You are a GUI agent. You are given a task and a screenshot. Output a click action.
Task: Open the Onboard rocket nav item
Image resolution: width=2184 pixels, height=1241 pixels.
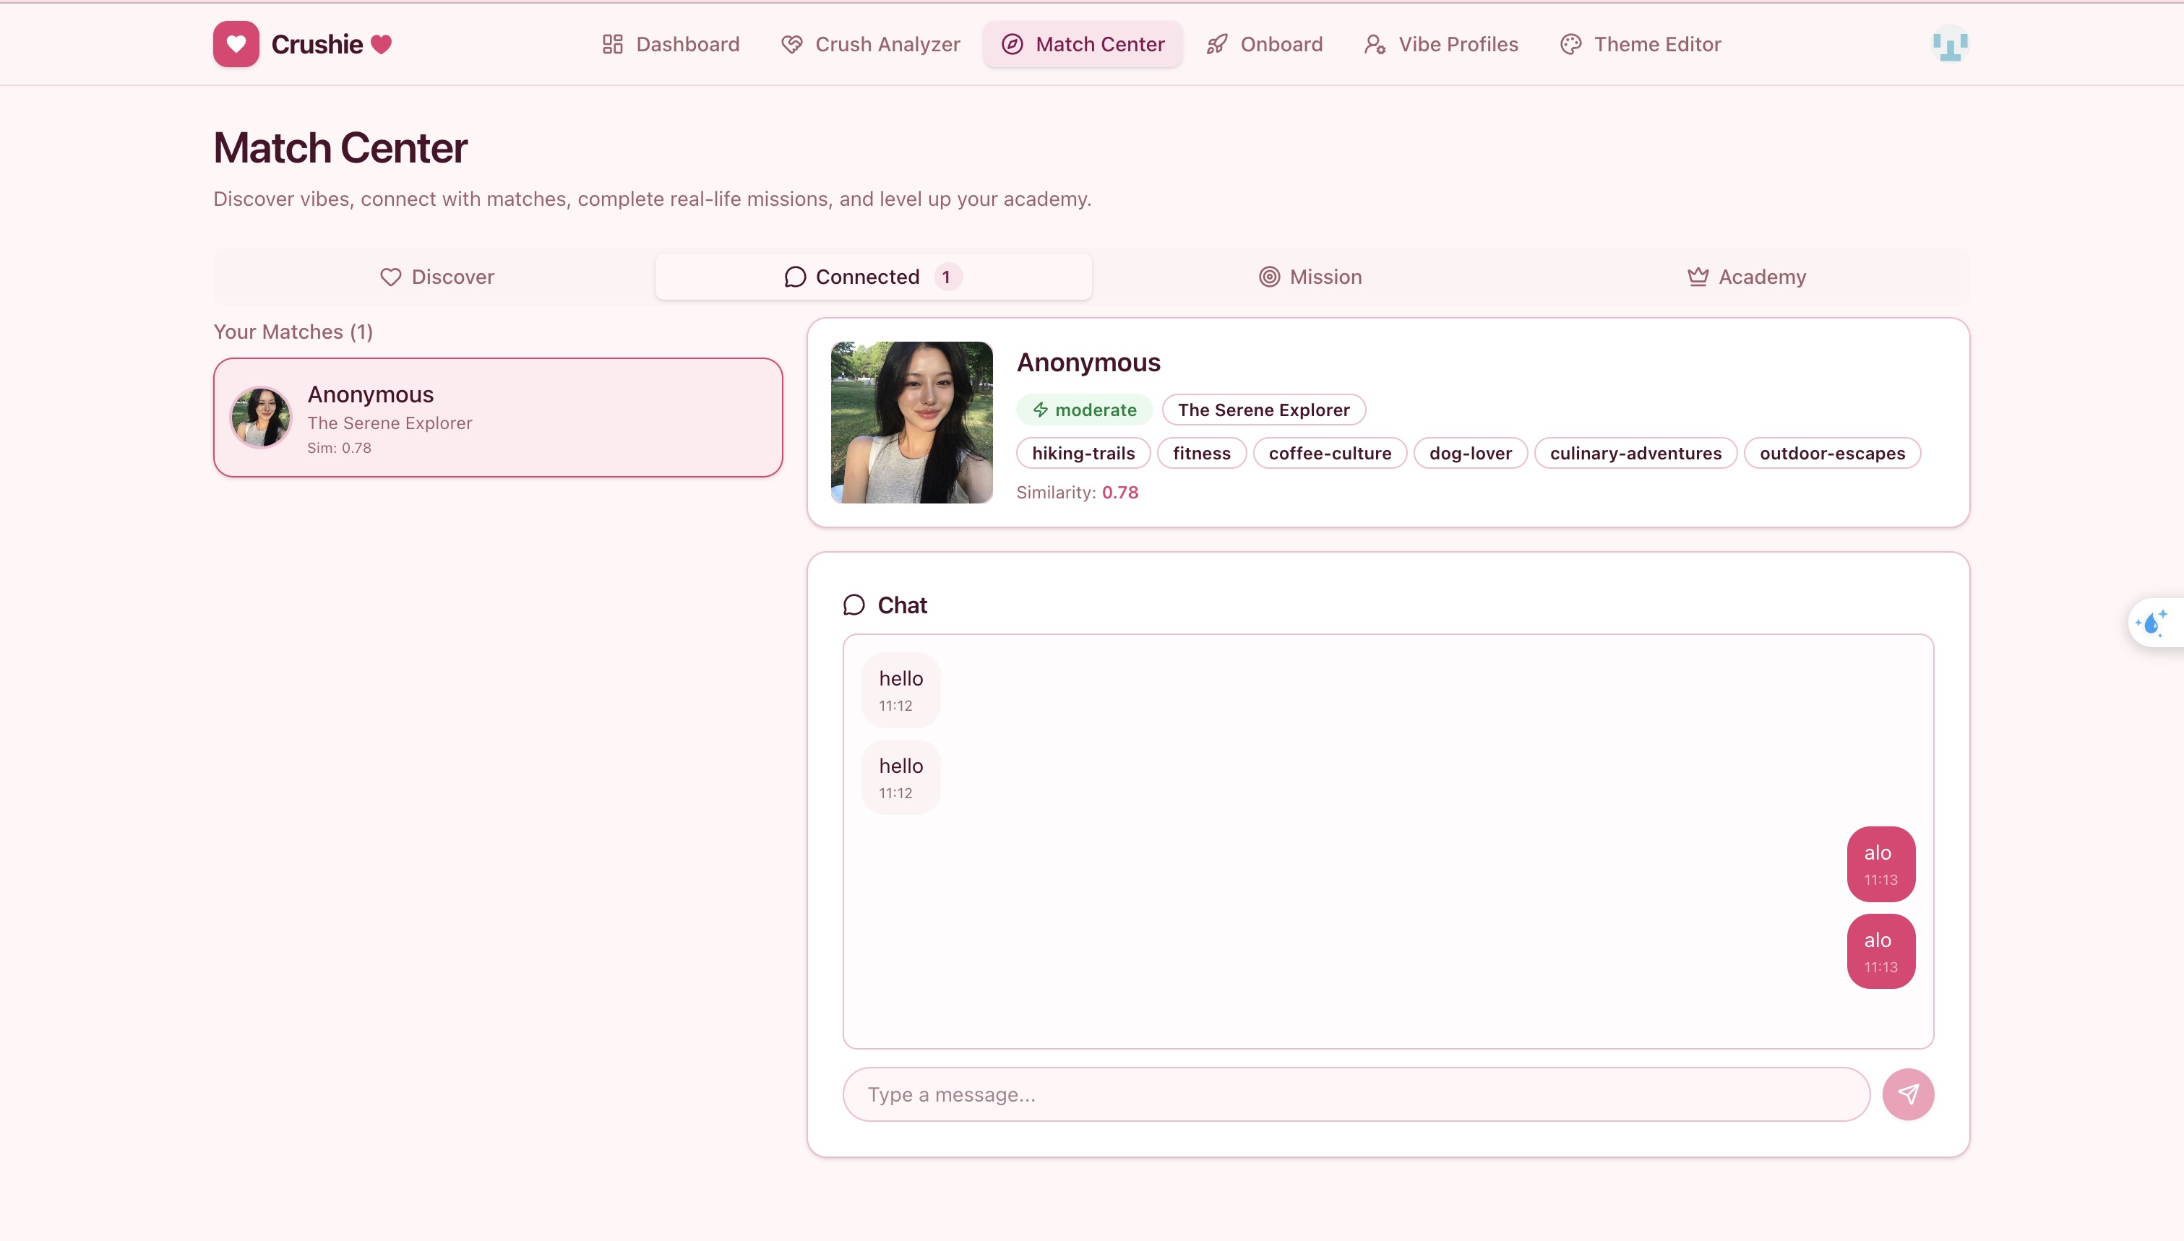click(1264, 44)
